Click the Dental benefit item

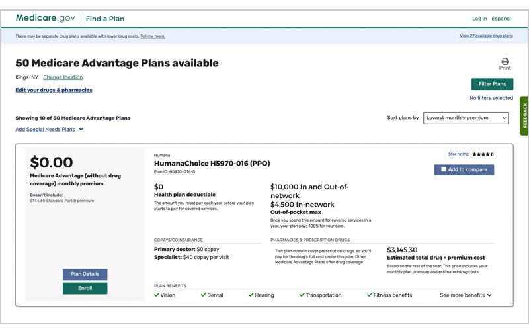click(212, 295)
